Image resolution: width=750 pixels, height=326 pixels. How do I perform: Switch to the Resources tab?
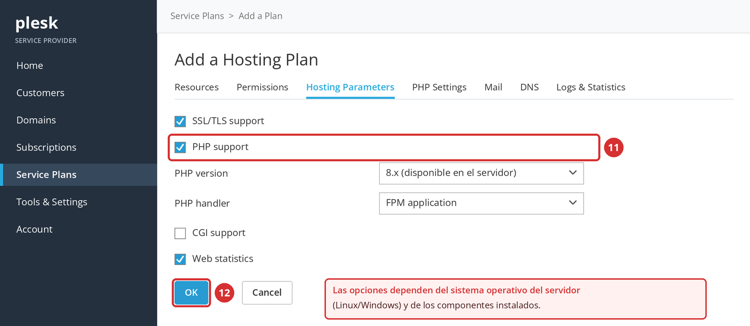click(196, 87)
